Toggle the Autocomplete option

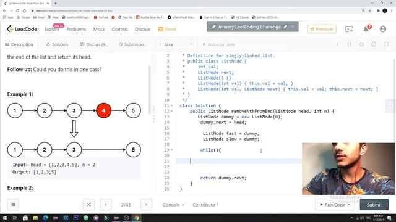point(218,44)
